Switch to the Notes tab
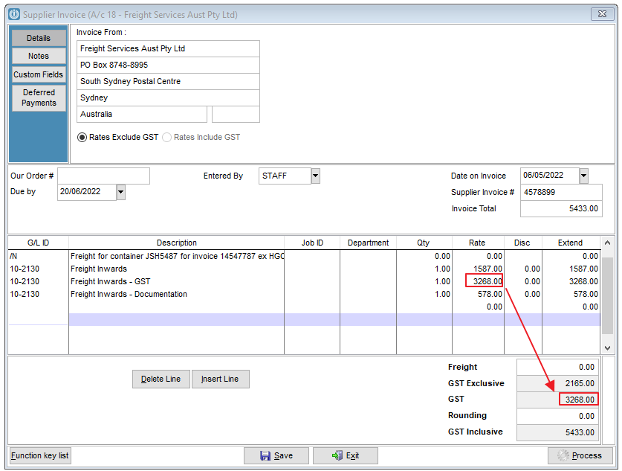Viewport: 622px width, 471px height. [x=39, y=56]
